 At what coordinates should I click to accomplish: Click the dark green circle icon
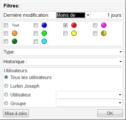[x=15, y=41]
